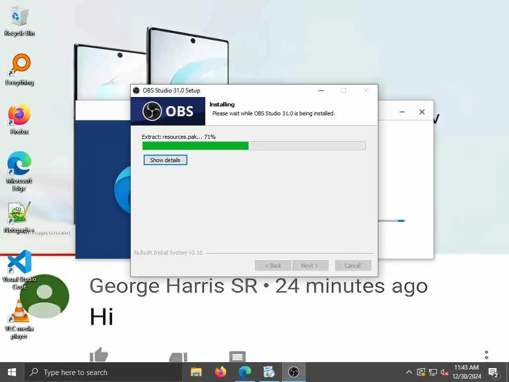Click the muted volume tray icon

point(444,373)
